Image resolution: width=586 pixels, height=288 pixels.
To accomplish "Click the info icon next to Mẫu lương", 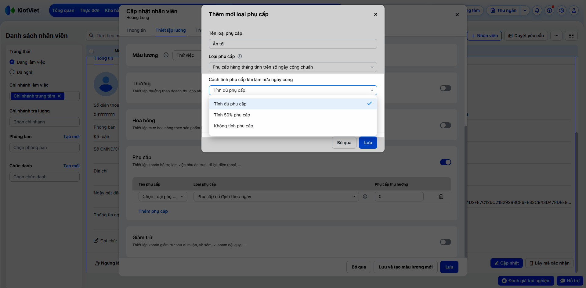I will [x=166, y=55].
